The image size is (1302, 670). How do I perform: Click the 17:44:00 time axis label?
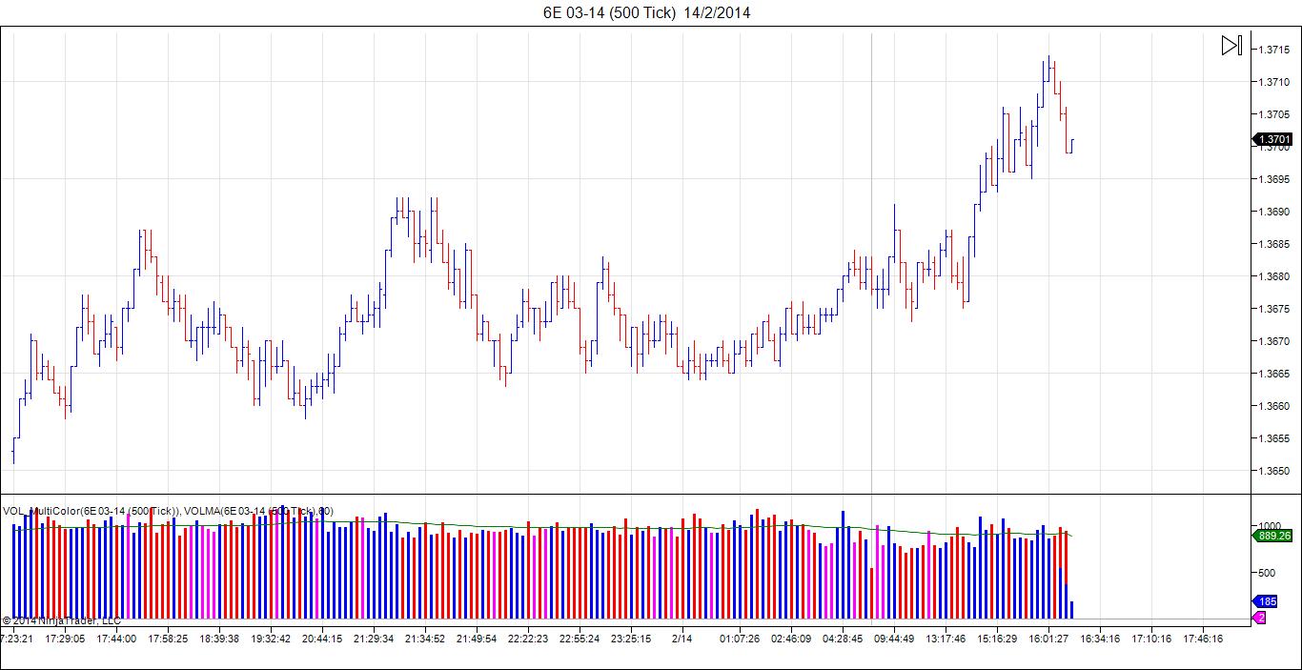116,639
